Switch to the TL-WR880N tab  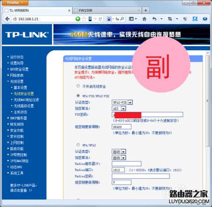[37, 11]
